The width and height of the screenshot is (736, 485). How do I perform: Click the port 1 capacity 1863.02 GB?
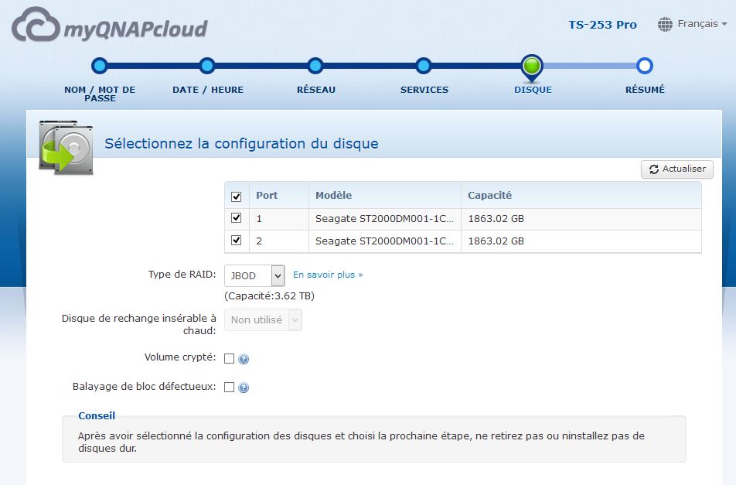click(x=496, y=218)
